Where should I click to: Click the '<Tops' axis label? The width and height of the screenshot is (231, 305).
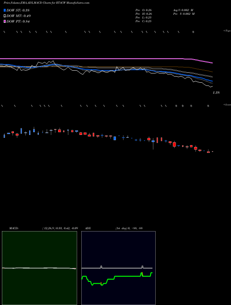227,31
